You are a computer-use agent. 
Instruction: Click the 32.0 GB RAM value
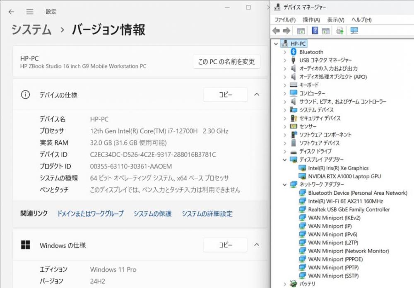tap(128, 143)
